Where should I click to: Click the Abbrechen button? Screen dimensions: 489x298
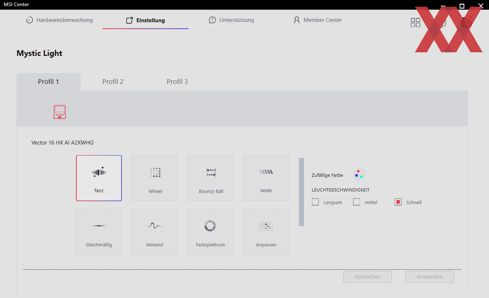[368, 277]
